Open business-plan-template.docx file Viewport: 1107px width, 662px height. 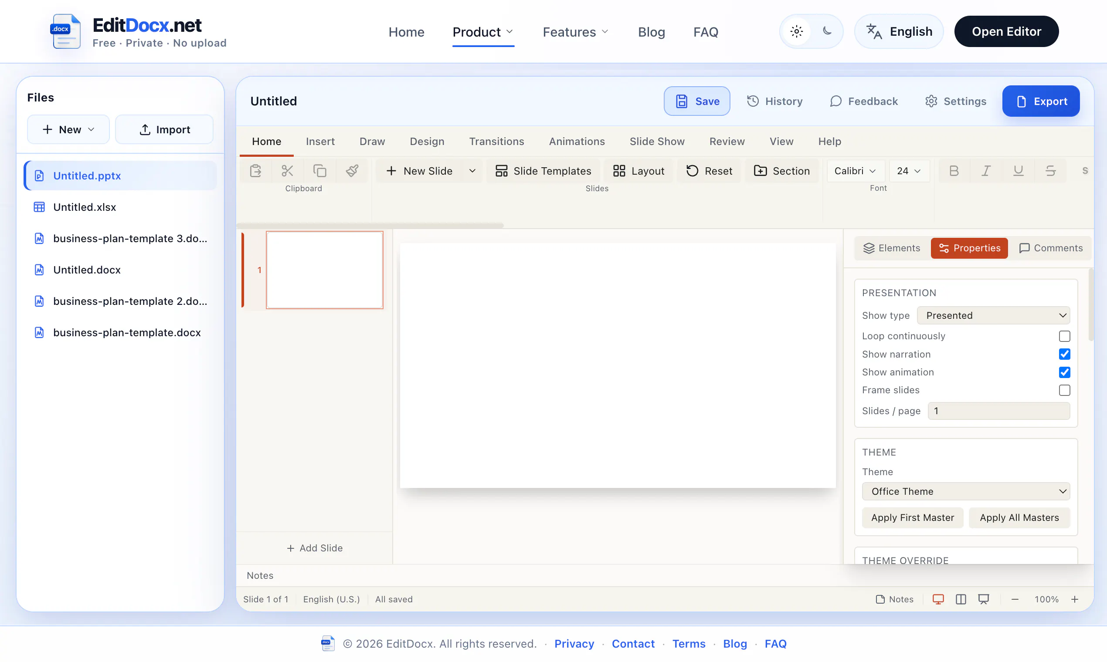click(120, 332)
